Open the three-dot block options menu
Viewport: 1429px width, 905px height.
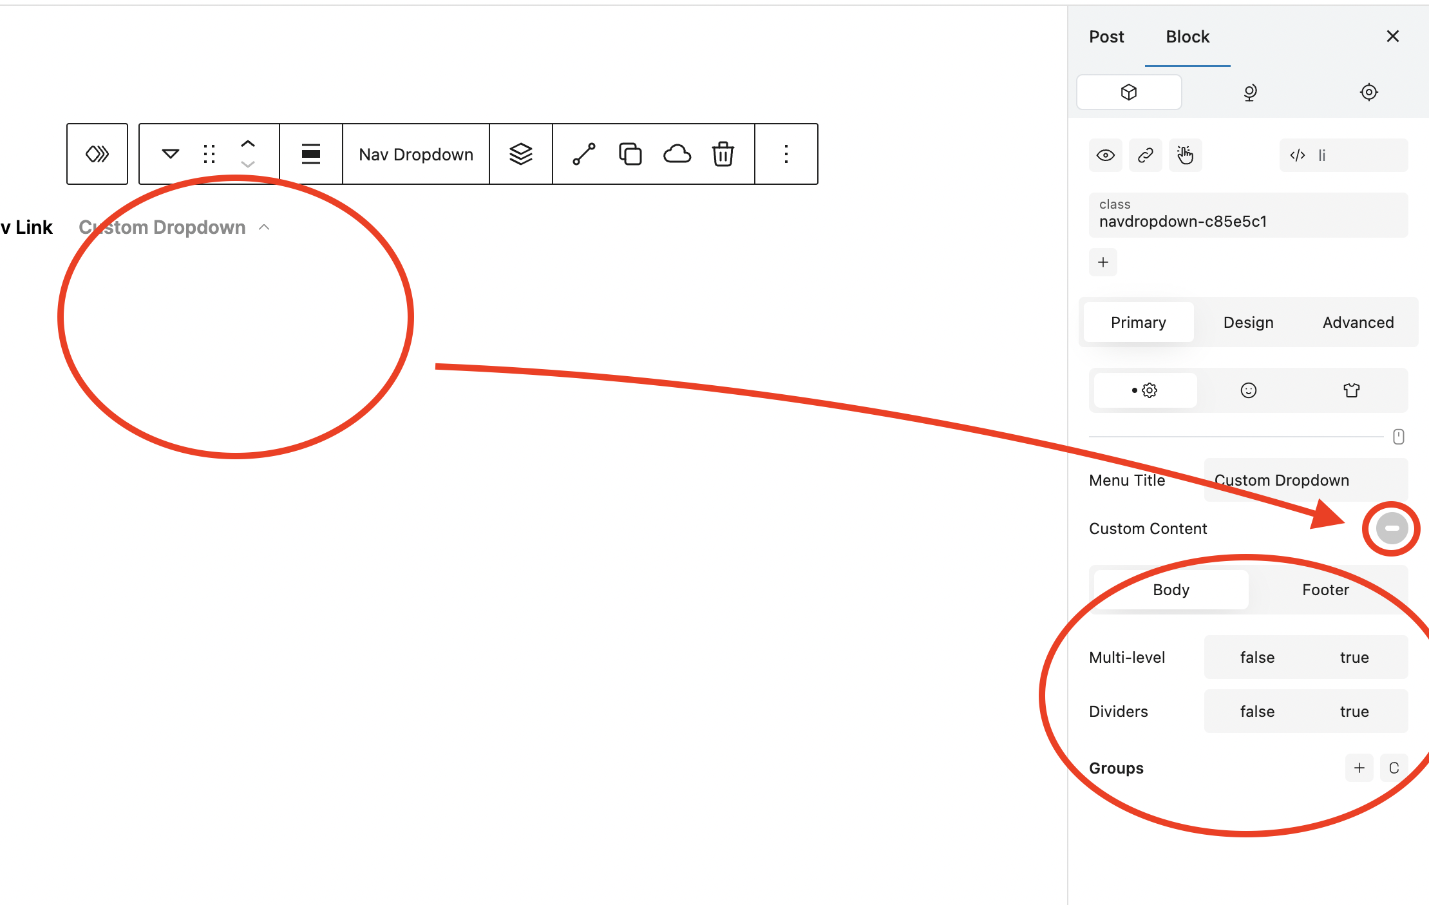[786, 155]
